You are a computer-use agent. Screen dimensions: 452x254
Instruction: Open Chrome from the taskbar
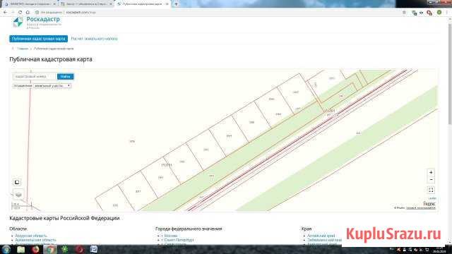coord(50,249)
